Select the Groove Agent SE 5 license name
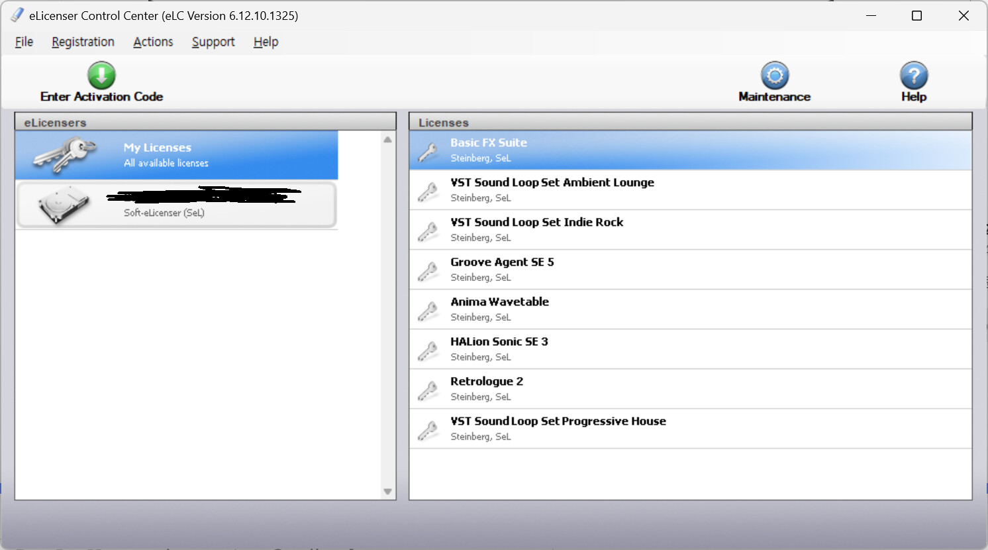Screen dimensions: 988x550 coord(502,262)
